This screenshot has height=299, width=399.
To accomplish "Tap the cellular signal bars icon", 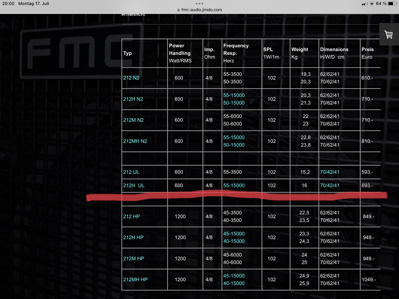I will pyautogui.click(x=365, y=4).
